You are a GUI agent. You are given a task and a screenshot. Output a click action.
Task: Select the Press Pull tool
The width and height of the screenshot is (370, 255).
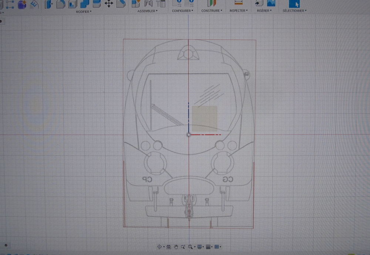(48, 4)
